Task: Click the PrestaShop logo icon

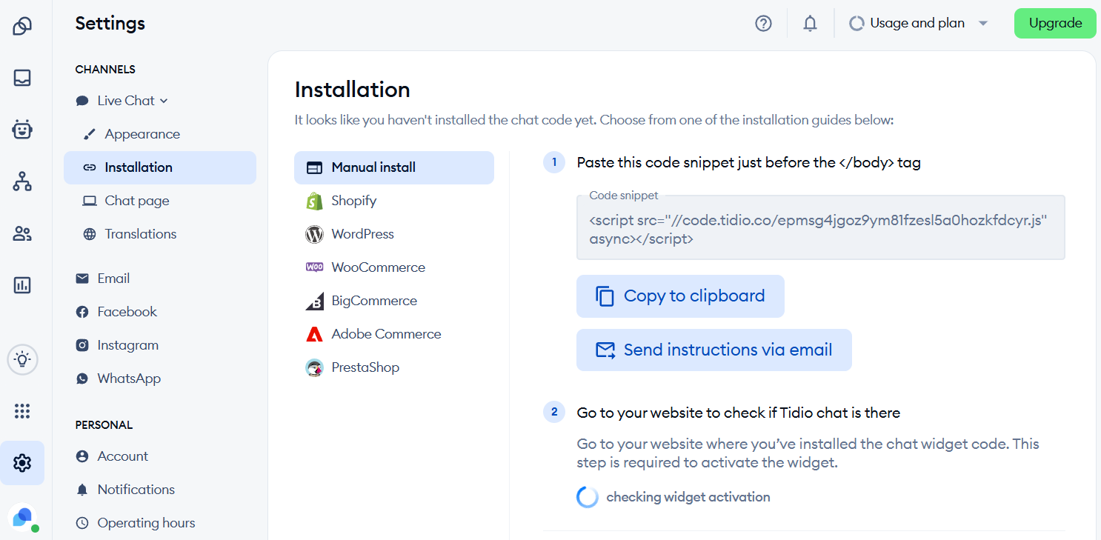Action: [314, 367]
